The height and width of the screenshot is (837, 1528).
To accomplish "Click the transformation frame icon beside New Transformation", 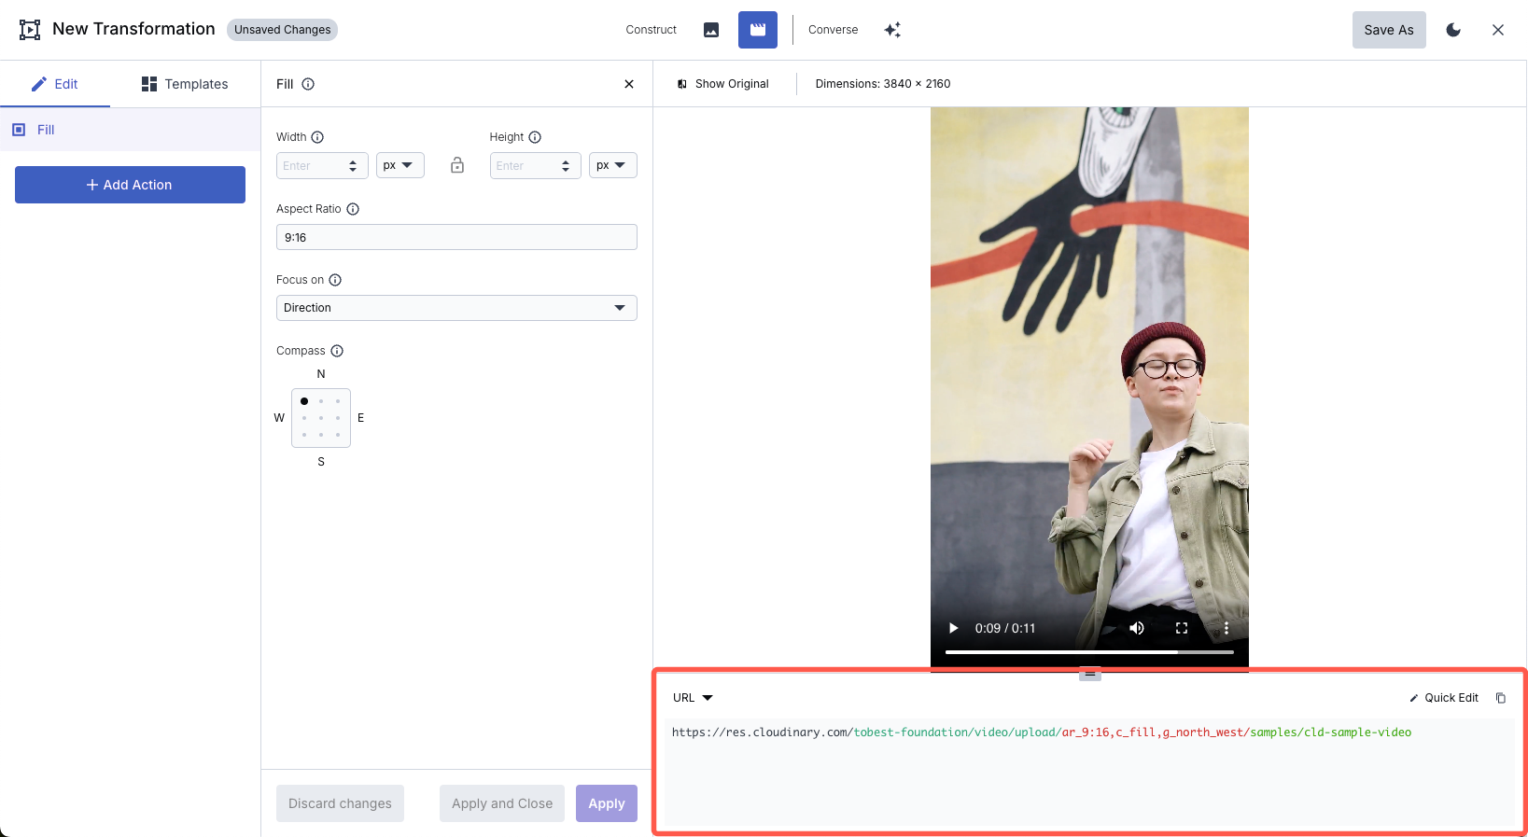I will pyautogui.click(x=30, y=30).
